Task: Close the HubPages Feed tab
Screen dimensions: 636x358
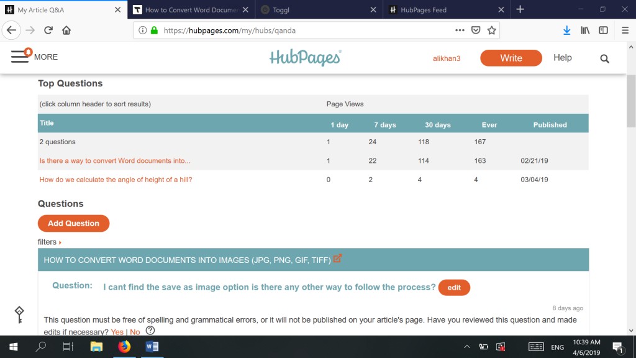Action: [501, 10]
